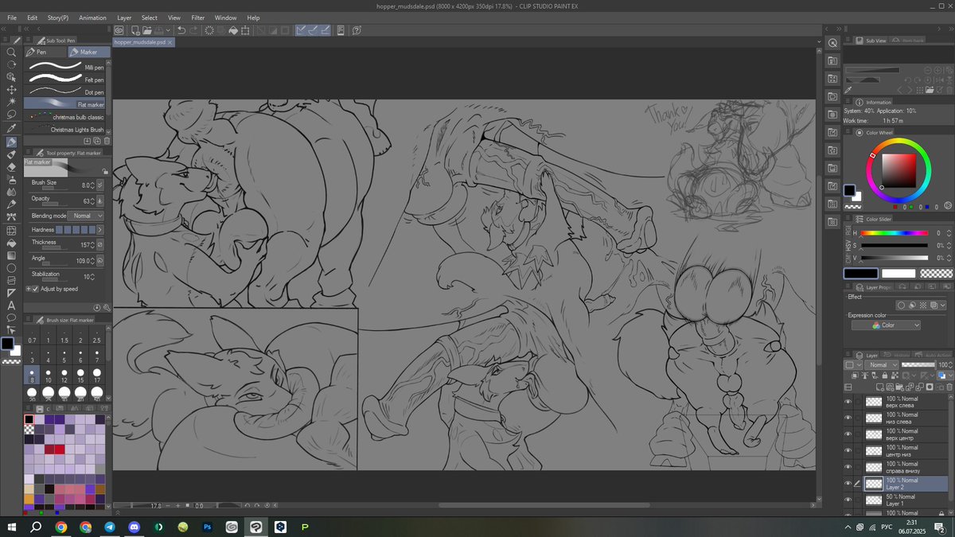The width and height of the screenshot is (955, 537).
Task: Create a new layer folder
Action: point(899,387)
